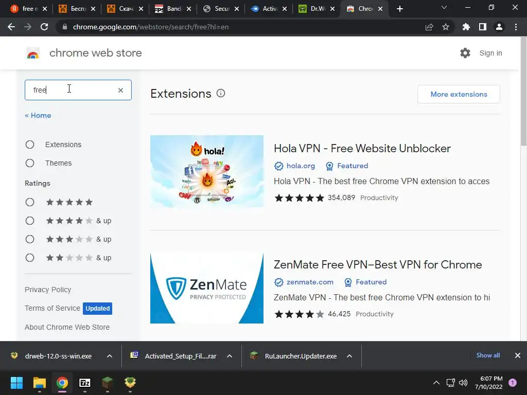
Task: Open the Web Store settings gear
Action: (465, 53)
